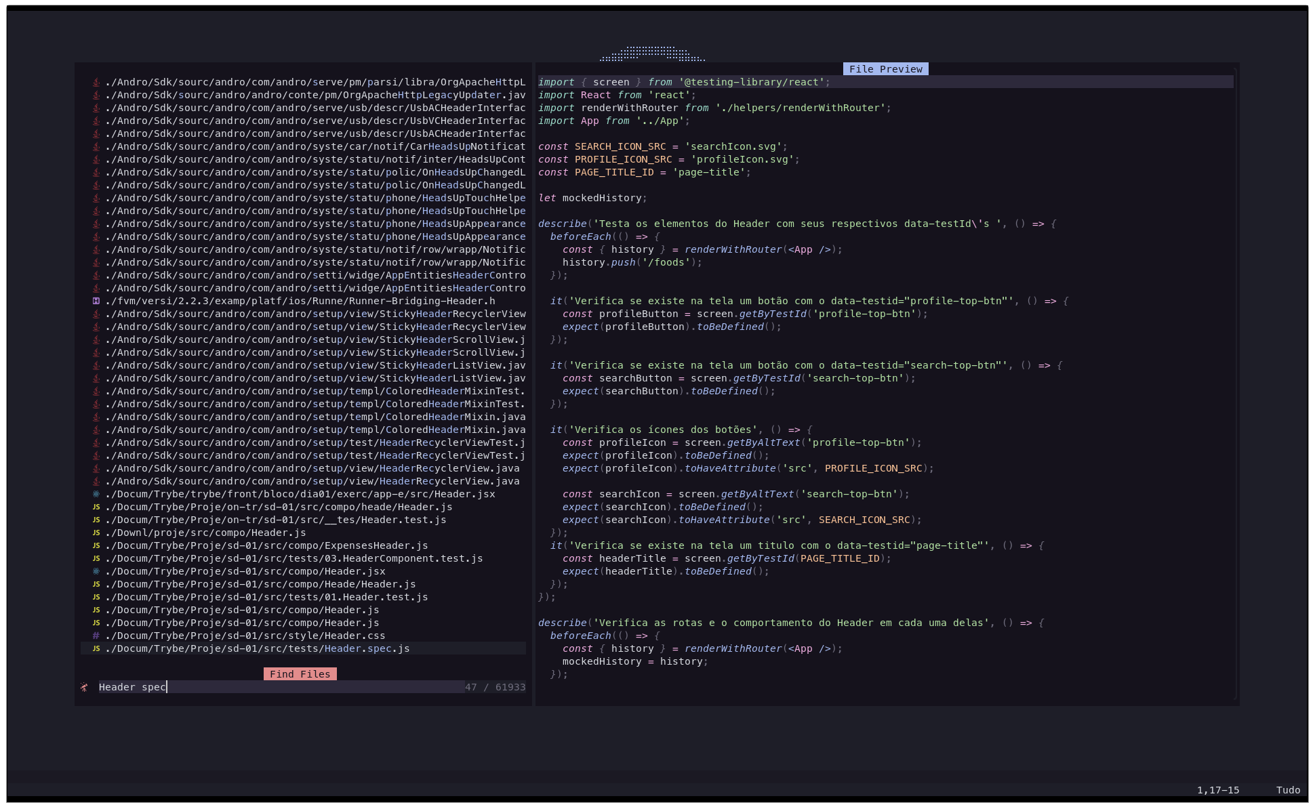Click the 1,17-15 cursor position indicator
The height and width of the screenshot is (809, 1315).
click(1217, 790)
